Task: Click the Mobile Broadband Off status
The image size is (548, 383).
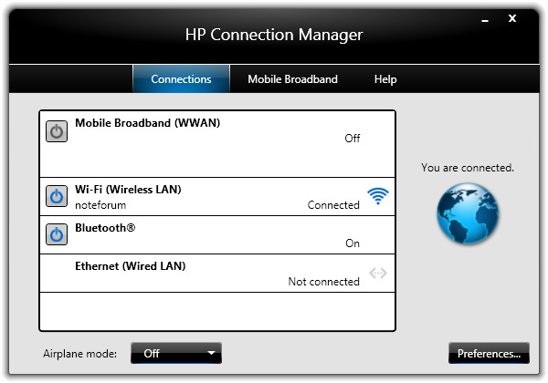Action: pos(353,139)
